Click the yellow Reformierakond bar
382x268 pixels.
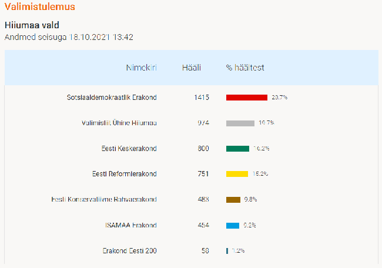[237, 174]
